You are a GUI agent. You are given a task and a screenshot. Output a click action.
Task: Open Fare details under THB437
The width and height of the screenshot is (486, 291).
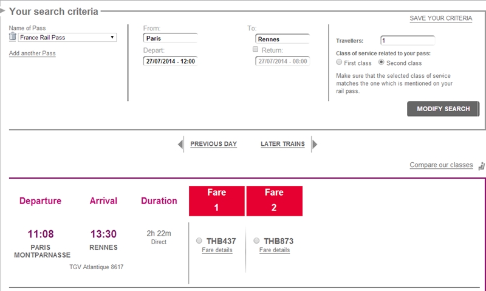click(217, 250)
